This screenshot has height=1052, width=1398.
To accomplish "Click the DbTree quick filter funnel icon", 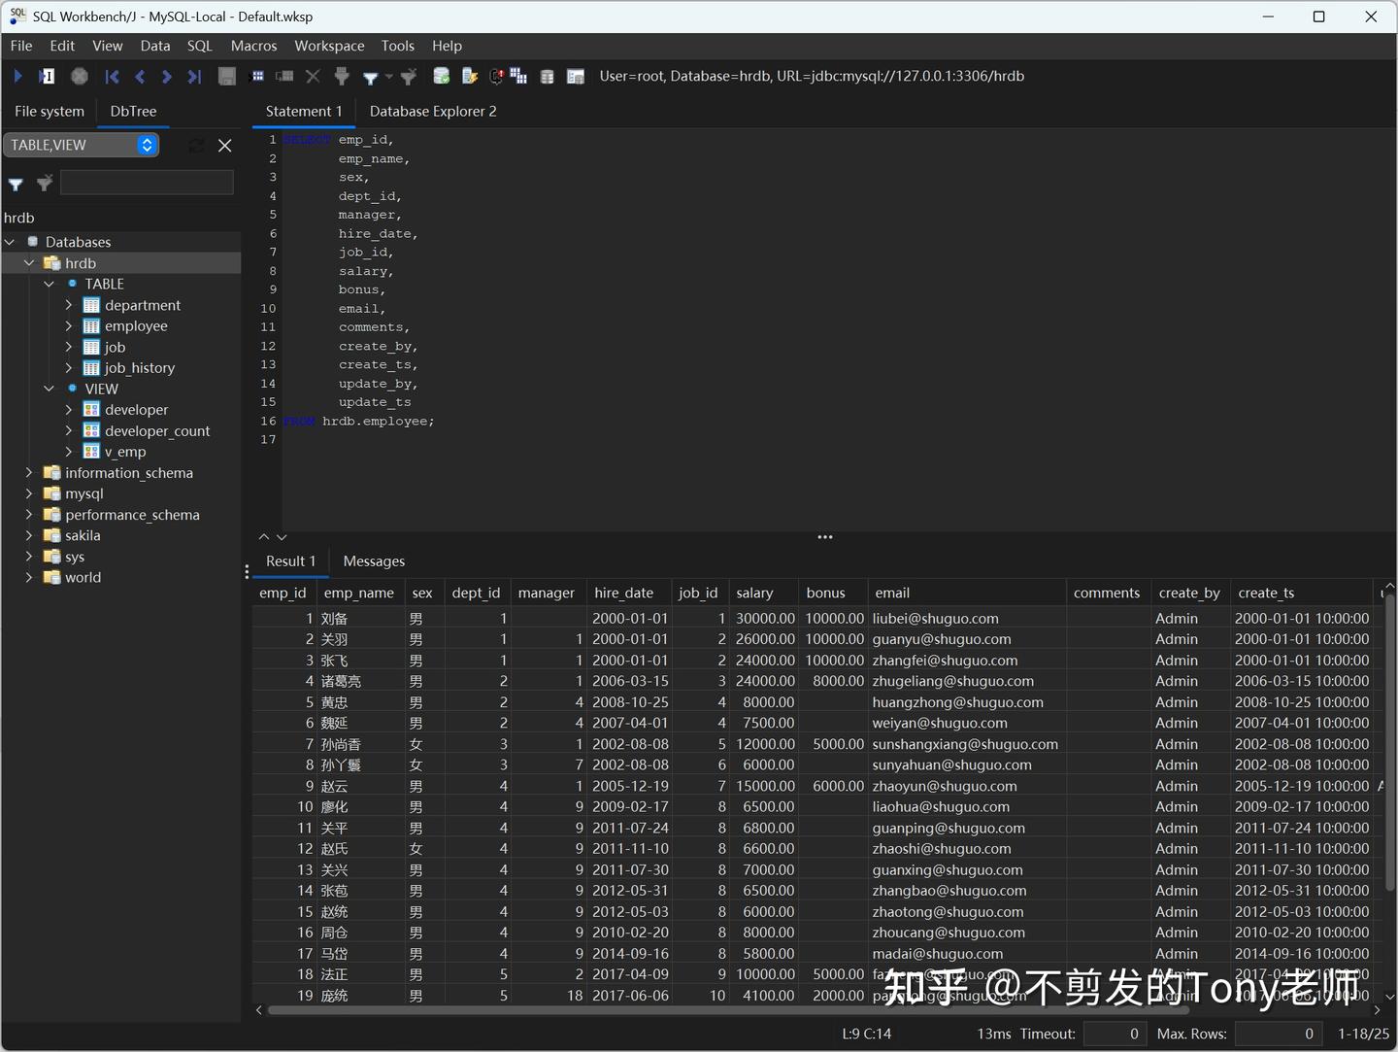I will coord(16,185).
